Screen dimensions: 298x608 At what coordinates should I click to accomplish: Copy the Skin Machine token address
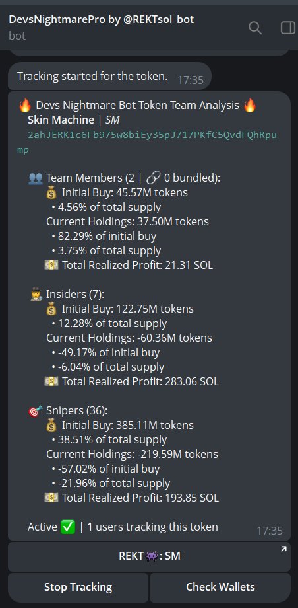pos(147,142)
